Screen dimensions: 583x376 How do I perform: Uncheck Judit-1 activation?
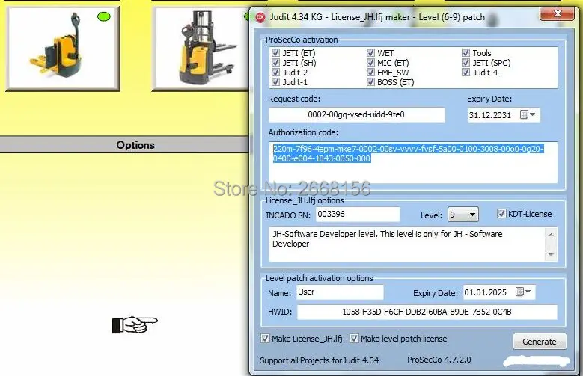(x=275, y=81)
